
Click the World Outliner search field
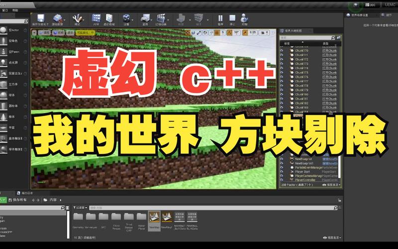pos(307,38)
